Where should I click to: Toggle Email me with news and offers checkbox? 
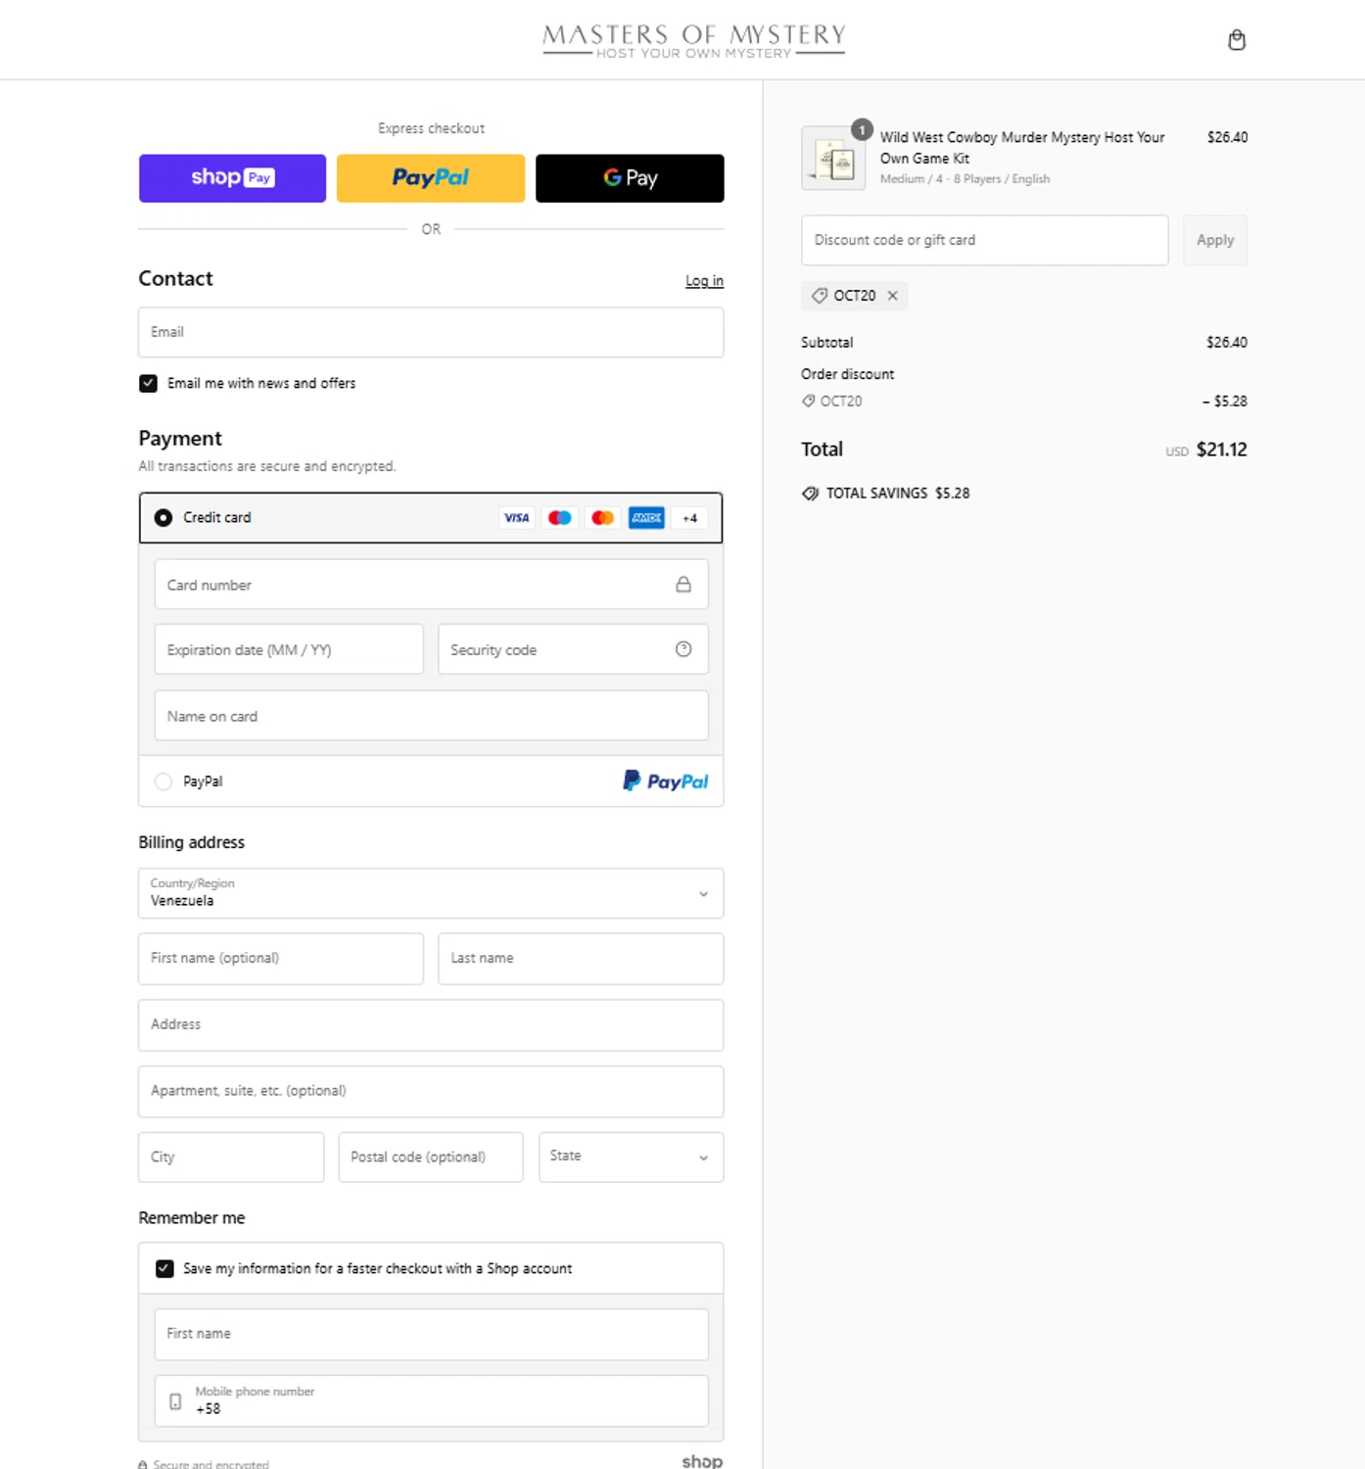click(148, 384)
